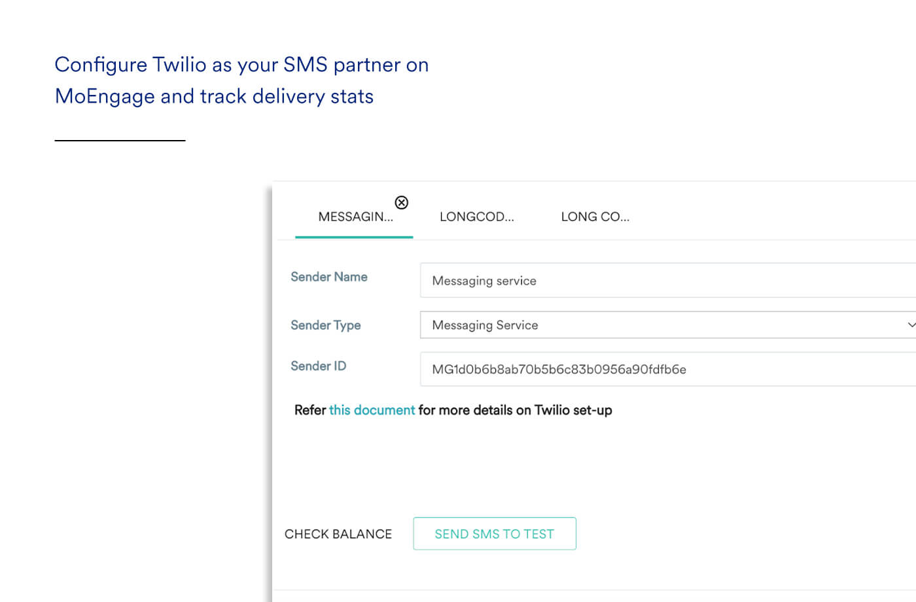
Task: Click the SEND SMS TO TEST button
Action: pos(495,533)
